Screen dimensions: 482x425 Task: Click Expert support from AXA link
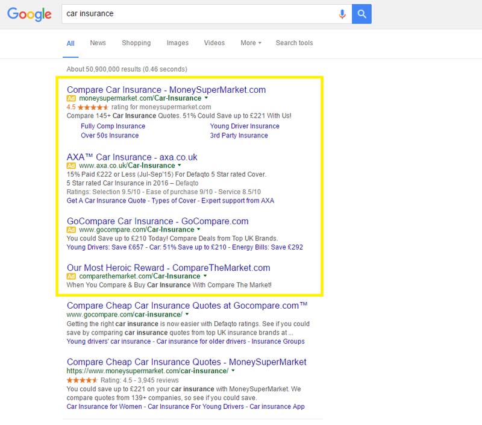pyautogui.click(x=237, y=201)
